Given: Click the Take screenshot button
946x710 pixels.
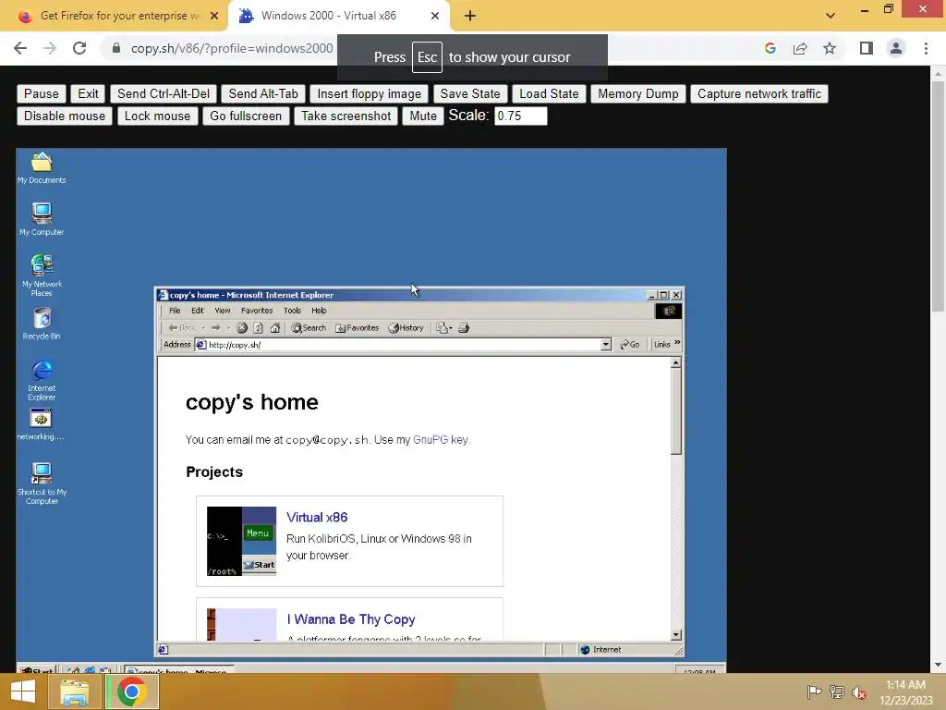Looking at the screenshot, I should tap(346, 116).
